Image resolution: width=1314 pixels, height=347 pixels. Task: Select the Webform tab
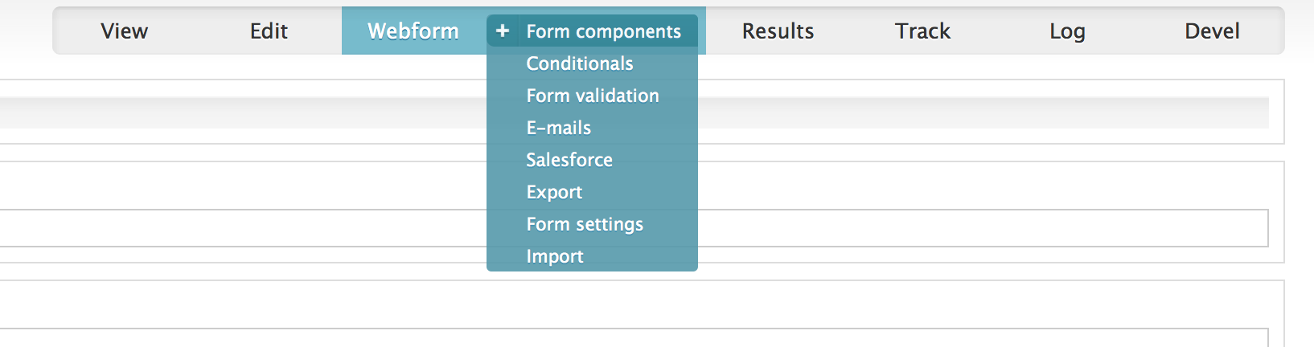[413, 31]
